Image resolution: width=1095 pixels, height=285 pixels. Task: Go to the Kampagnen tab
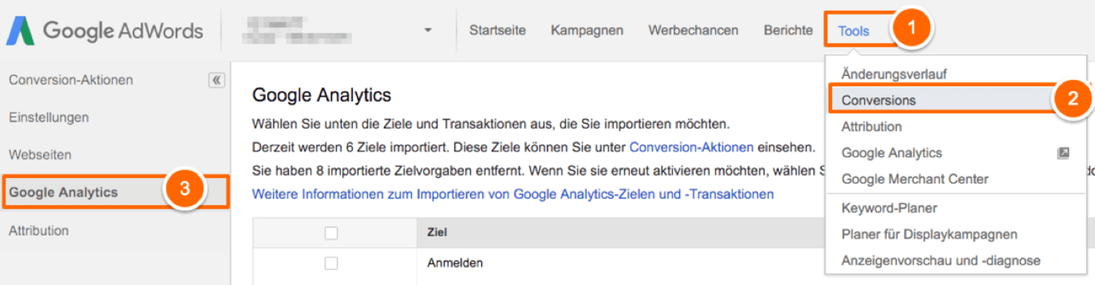point(587,31)
